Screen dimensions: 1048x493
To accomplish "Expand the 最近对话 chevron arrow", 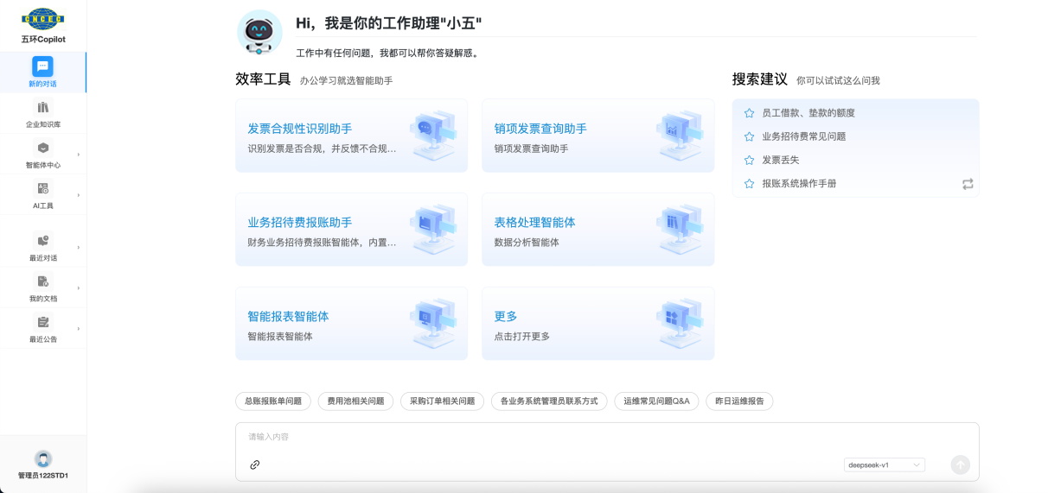I will (x=78, y=247).
